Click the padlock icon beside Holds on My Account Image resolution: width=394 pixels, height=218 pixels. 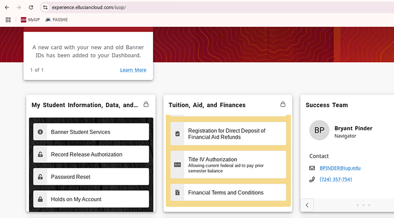click(x=40, y=199)
